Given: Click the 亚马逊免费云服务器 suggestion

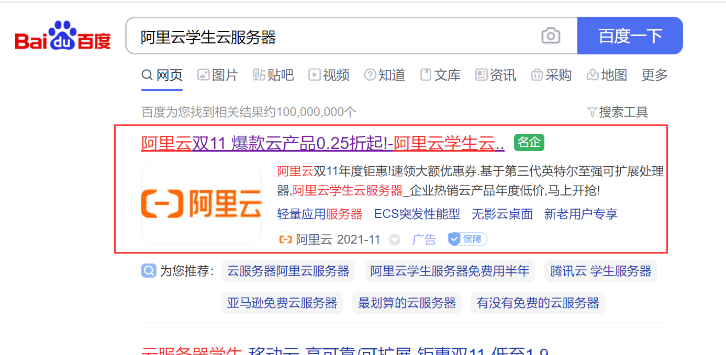Looking at the screenshot, I should (282, 303).
